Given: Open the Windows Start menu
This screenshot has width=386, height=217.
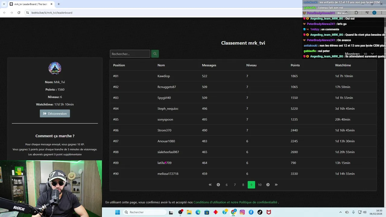Looking at the screenshot, I should coord(117,212).
